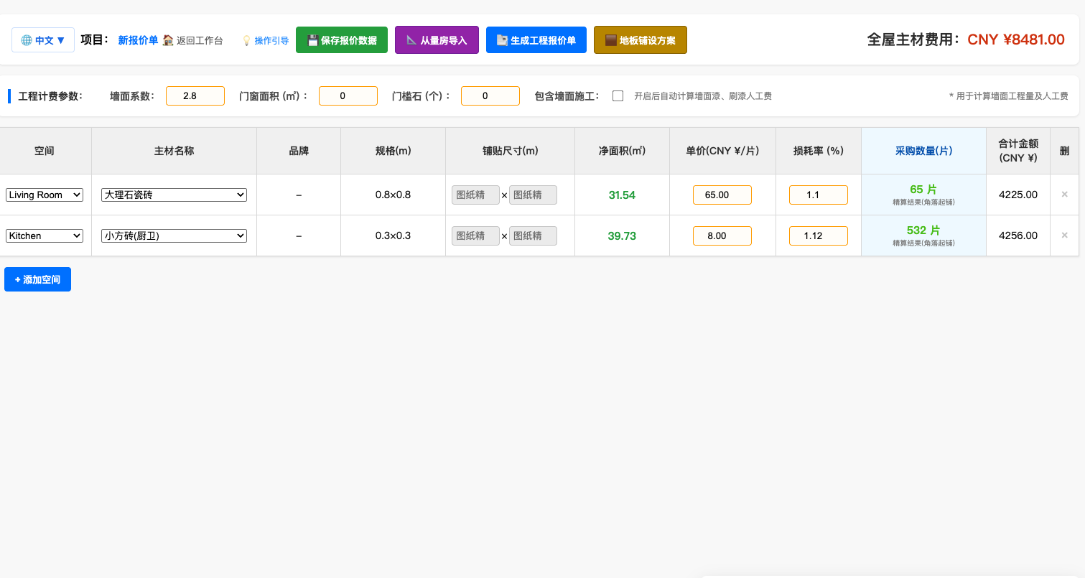
Task: Click the 采购数量(片) column header
Action: 923,151
